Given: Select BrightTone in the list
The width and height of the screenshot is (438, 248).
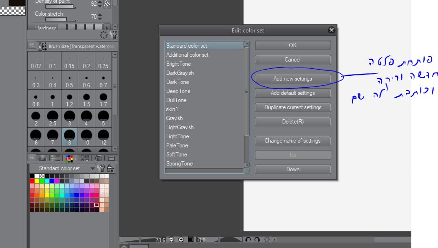Looking at the screenshot, I should point(204,64).
